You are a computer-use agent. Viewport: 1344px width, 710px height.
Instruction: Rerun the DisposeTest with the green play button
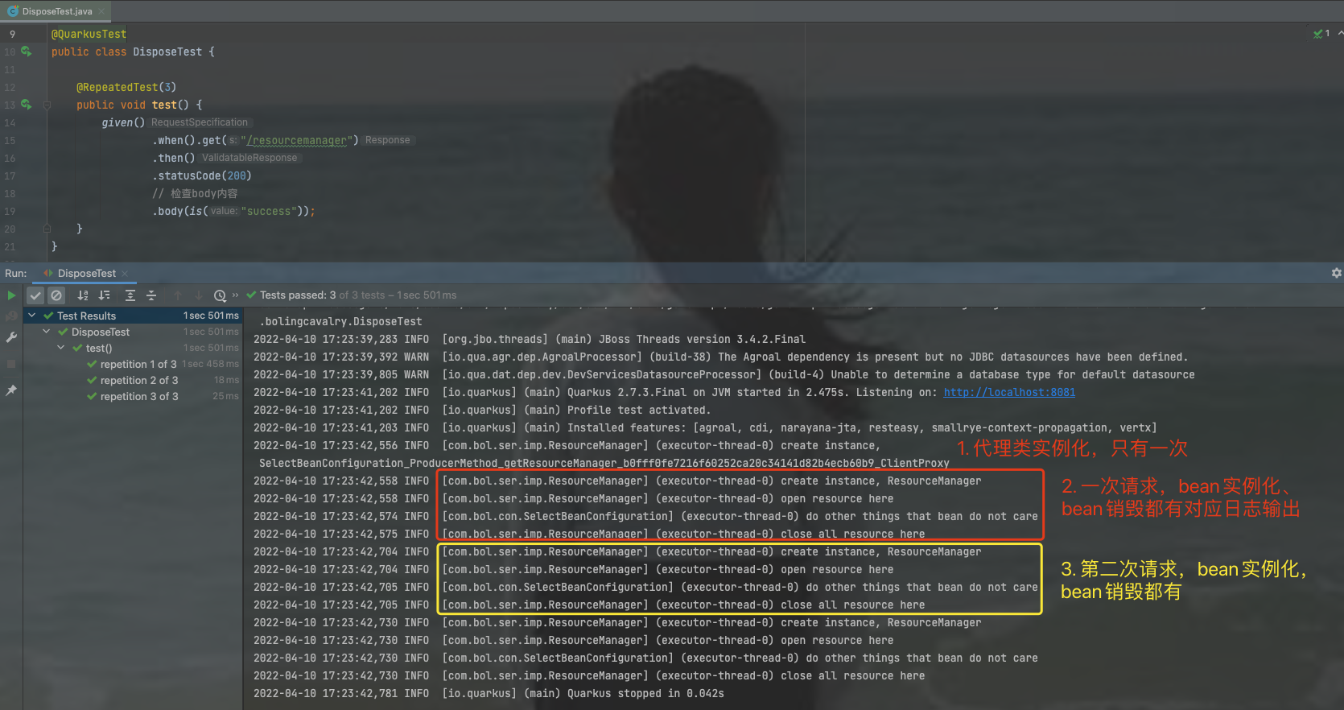11,295
